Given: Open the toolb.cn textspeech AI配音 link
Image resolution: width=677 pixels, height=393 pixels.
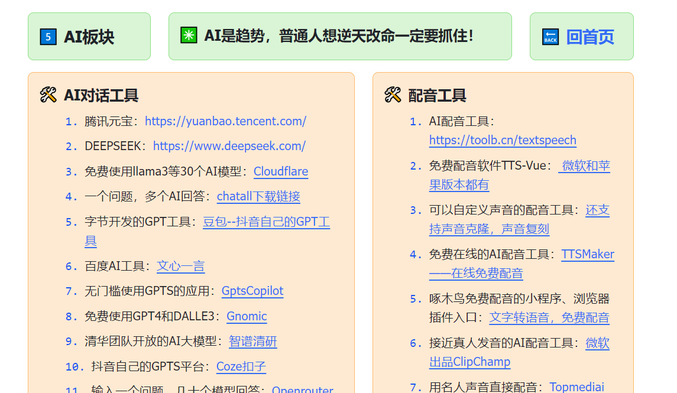Looking at the screenshot, I should (x=502, y=140).
